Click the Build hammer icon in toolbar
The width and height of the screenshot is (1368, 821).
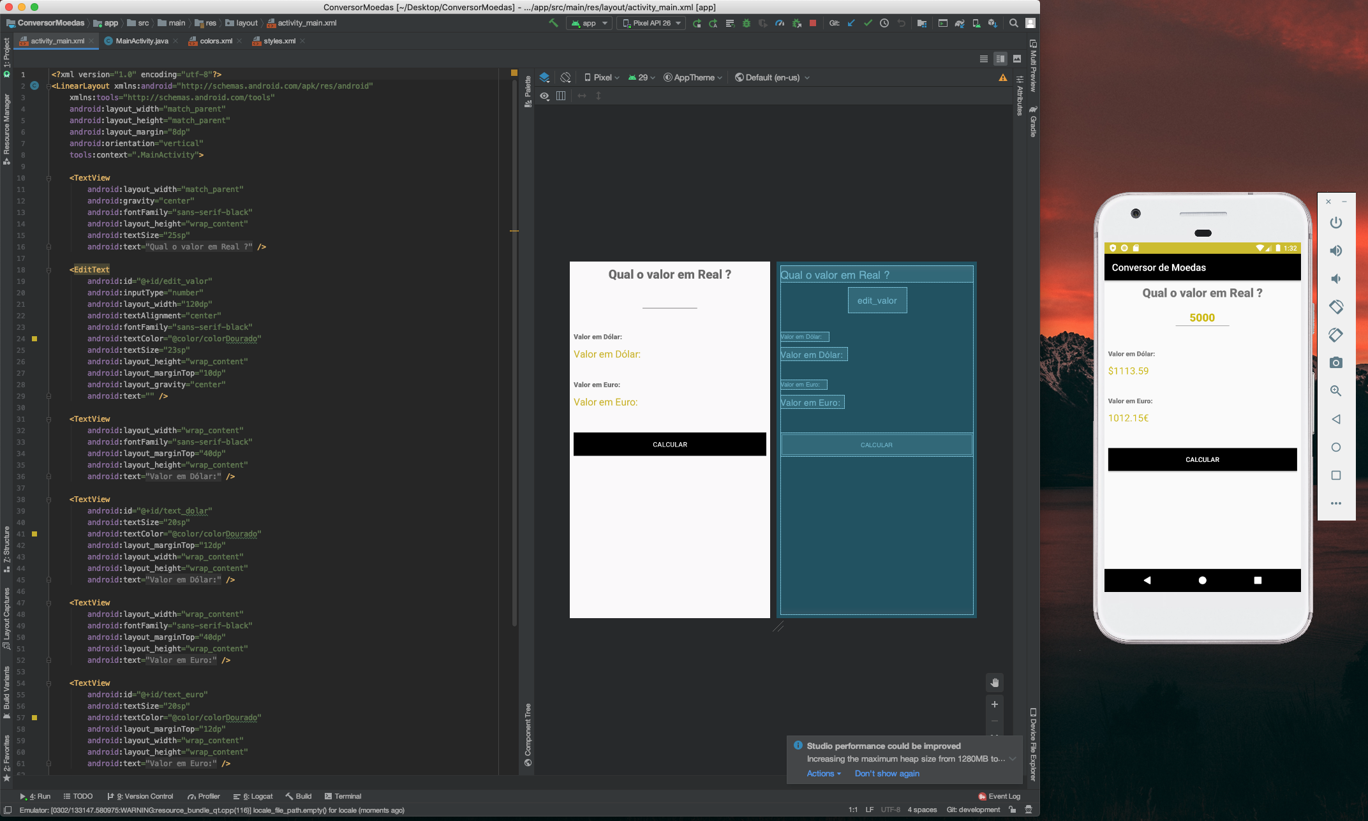point(553,23)
